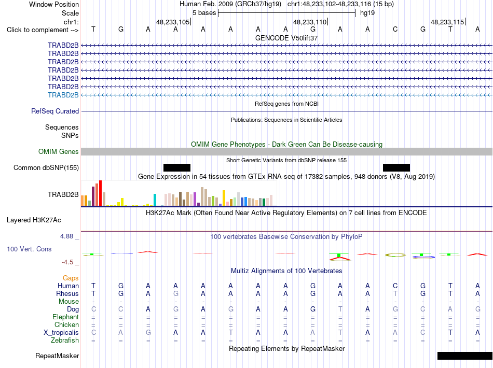Select the Layered H3K27Ac track label
The image size is (493, 368).
tap(34, 220)
